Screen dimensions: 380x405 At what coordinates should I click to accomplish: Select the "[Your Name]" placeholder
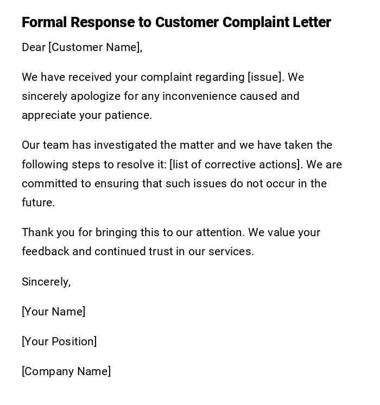tap(54, 312)
